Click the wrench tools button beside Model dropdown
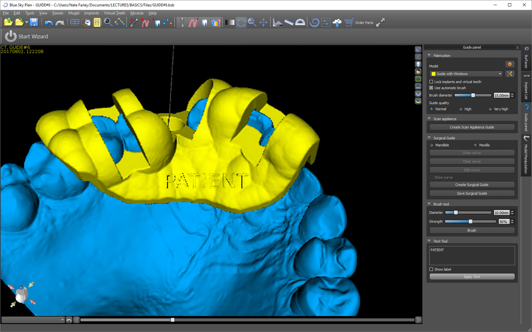532x332 pixels. pos(510,74)
